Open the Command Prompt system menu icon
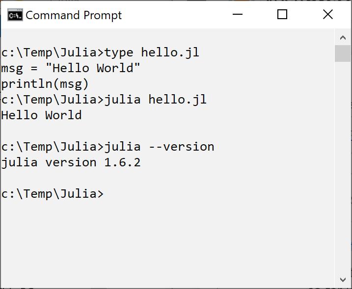The height and width of the screenshot is (289, 352). click(15, 15)
